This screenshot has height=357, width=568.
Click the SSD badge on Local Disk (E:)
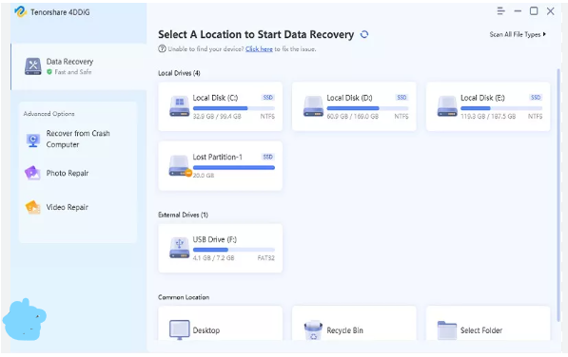[x=536, y=98]
